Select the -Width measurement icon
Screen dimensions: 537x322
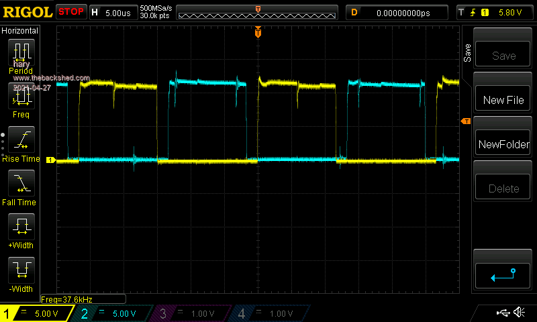coord(21,272)
